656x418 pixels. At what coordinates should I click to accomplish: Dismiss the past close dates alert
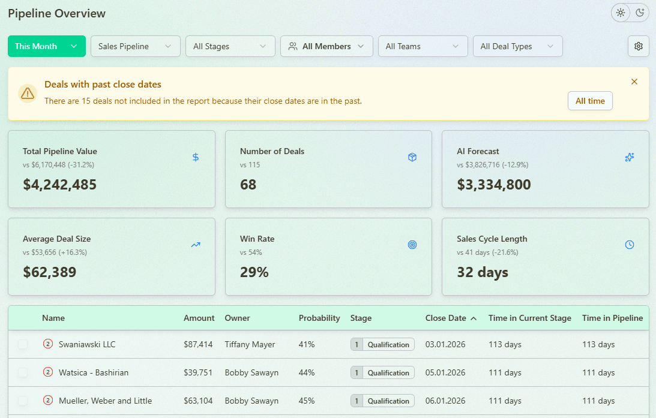(x=634, y=82)
